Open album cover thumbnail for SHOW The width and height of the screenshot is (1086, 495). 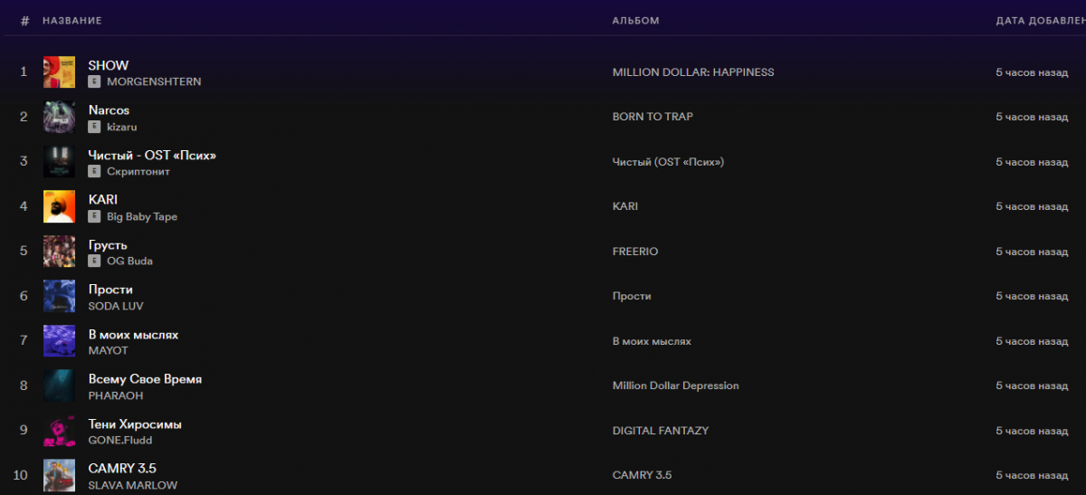click(59, 72)
